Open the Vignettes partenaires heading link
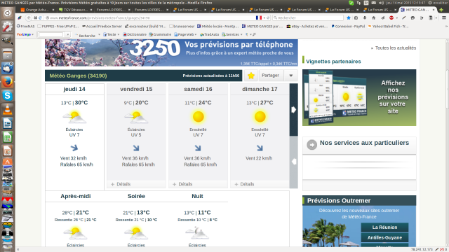The height and width of the screenshot is (252, 449). 333,62
